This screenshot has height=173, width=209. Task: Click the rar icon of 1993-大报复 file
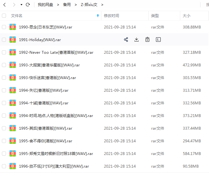[x=13, y=65]
